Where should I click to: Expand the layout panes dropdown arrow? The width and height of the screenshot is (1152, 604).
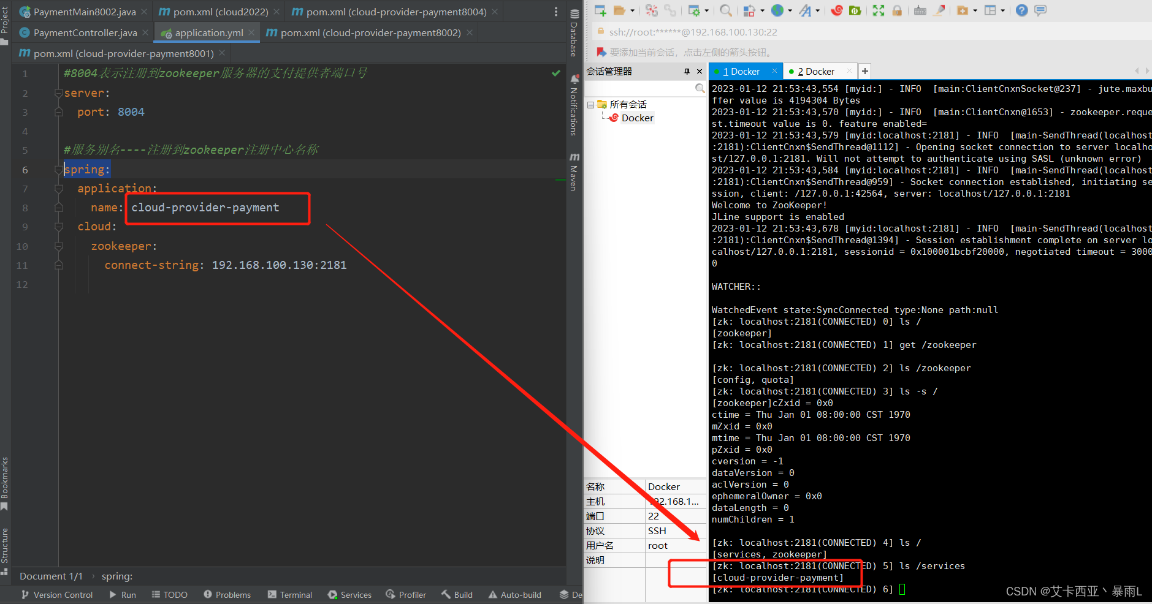pyautogui.click(x=1003, y=10)
